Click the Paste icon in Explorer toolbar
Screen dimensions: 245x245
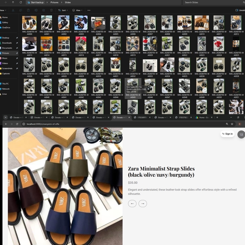pyautogui.click(x=28, y=10)
